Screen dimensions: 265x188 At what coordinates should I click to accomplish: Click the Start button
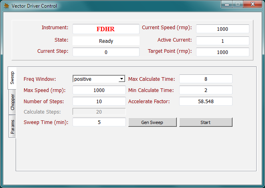205,122
